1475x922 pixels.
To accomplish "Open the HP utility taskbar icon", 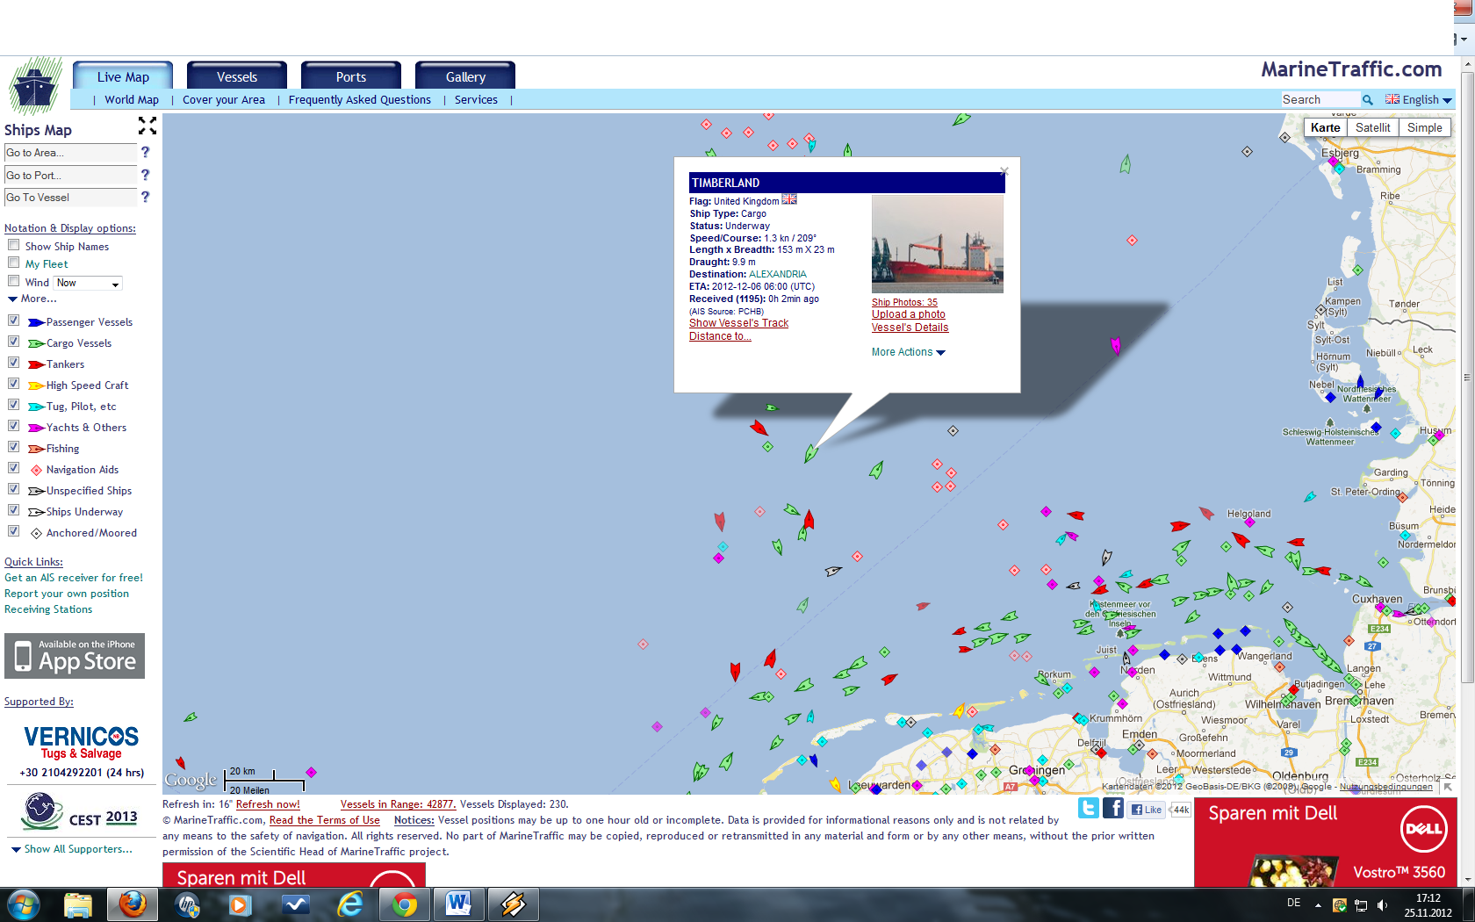I will coord(187,904).
